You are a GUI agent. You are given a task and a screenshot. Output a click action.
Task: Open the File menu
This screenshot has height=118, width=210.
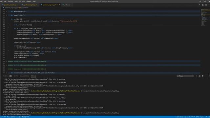(x=1, y=2)
